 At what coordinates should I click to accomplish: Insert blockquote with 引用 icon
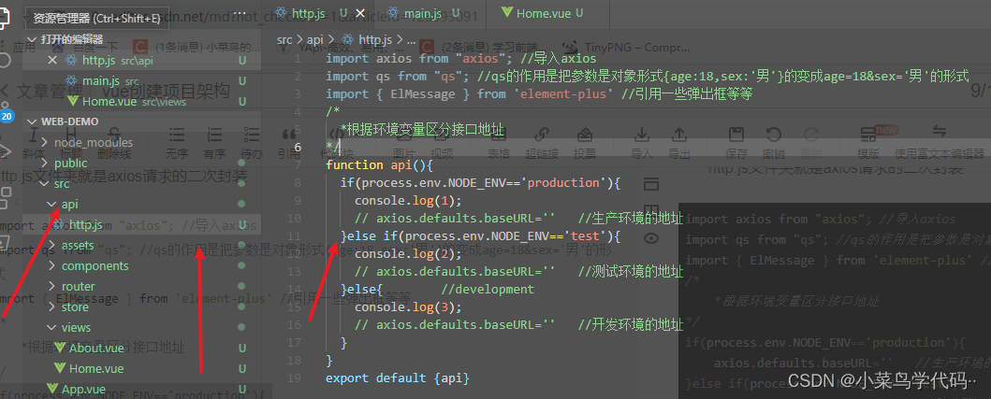(x=289, y=135)
